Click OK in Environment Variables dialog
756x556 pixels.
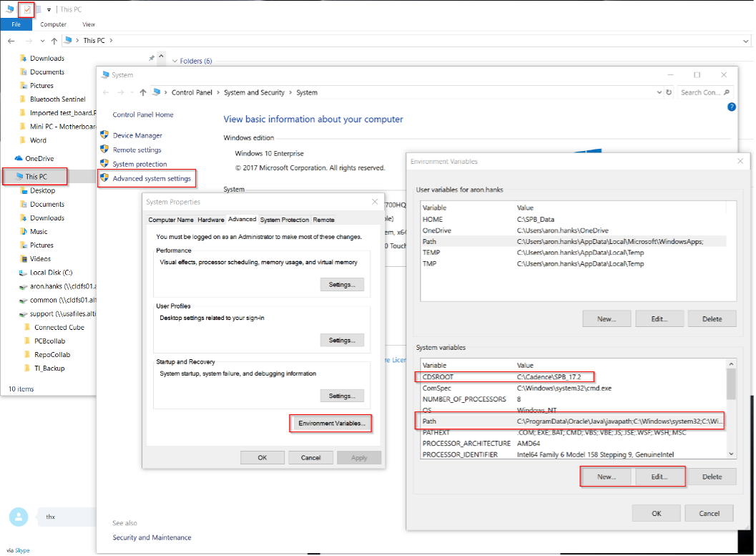click(x=656, y=514)
